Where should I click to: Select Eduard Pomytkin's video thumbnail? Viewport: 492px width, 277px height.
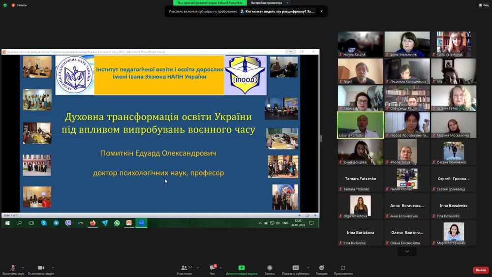360,125
